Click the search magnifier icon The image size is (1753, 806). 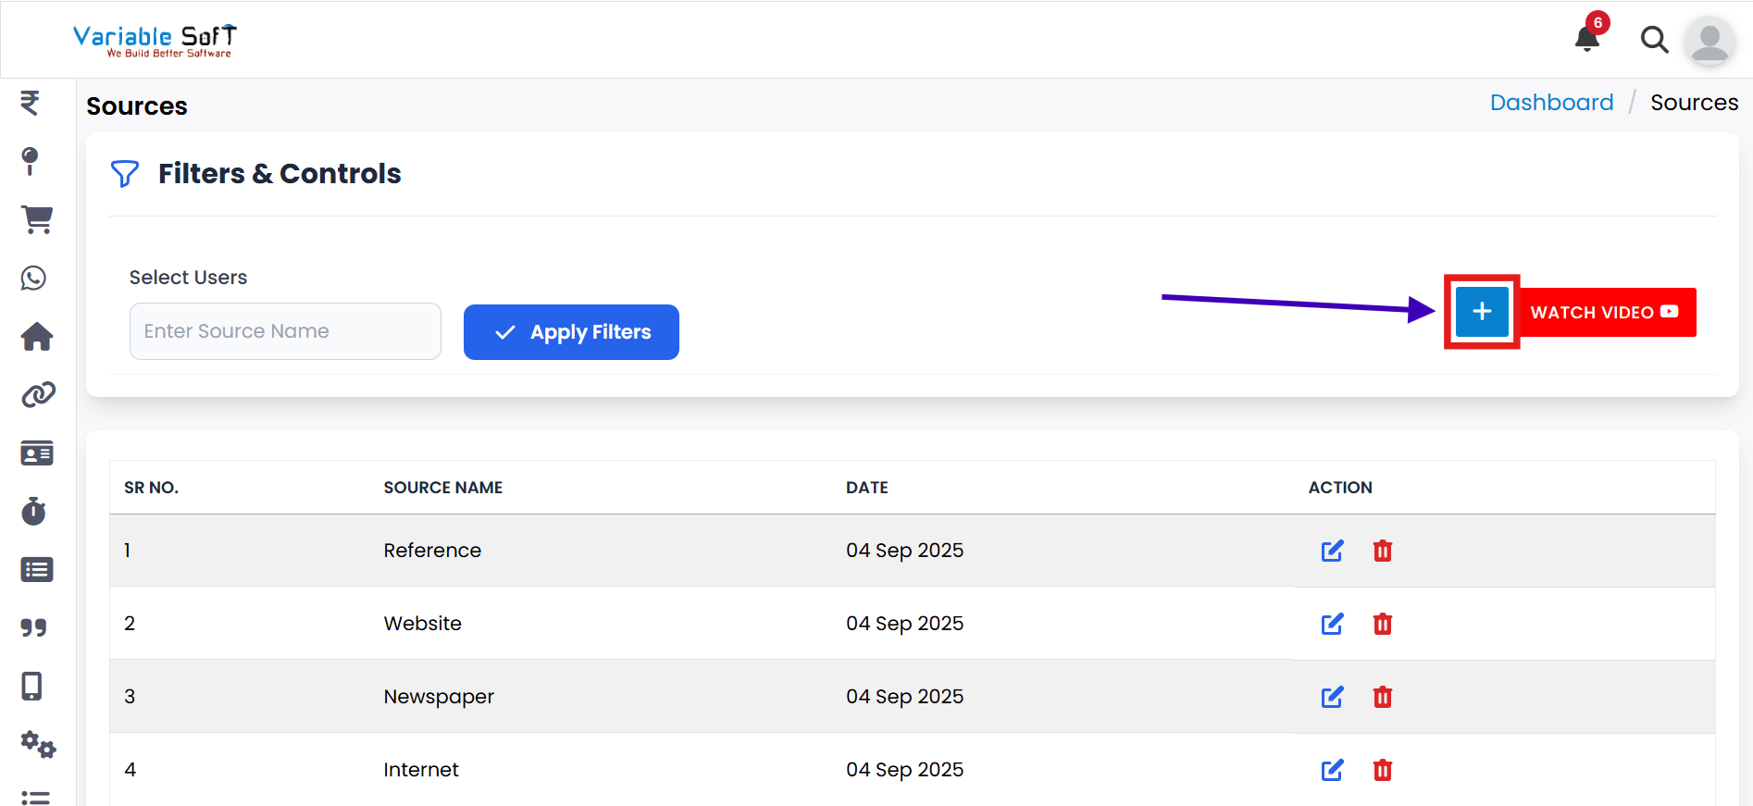tap(1654, 40)
